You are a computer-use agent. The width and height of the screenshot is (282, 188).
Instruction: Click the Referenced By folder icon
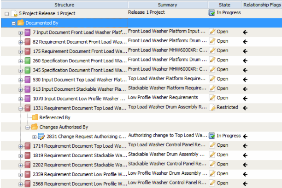click(x=35, y=117)
